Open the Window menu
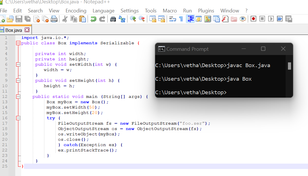The height and width of the screenshot is (176, 308). [230, 11]
